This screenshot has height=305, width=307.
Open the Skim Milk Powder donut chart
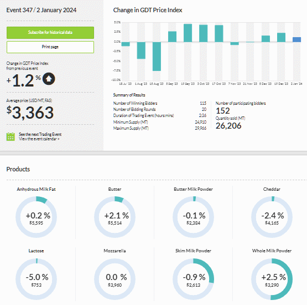(x=193, y=279)
